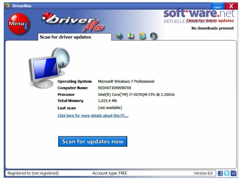
Task: Open the Twitter icon in status bar
Action: 227,173
